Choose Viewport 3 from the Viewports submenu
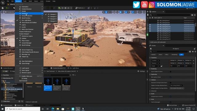 coord(53,19)
